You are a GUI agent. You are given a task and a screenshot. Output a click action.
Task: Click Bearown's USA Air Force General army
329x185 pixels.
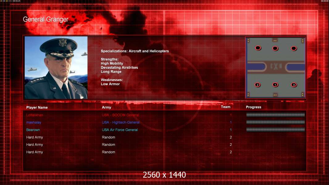120,130
